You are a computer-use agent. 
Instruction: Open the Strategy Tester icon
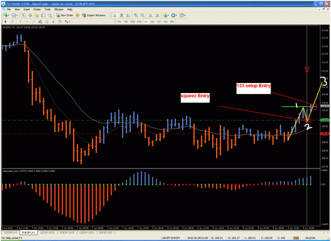click(50, 15)
